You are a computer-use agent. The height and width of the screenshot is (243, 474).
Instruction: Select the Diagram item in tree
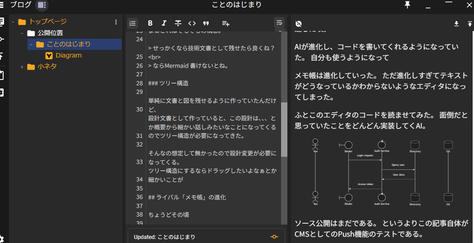point(68,55)
